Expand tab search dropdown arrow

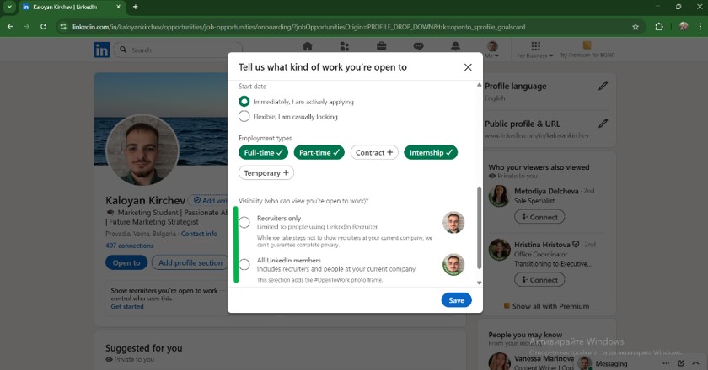pos(9,7)
